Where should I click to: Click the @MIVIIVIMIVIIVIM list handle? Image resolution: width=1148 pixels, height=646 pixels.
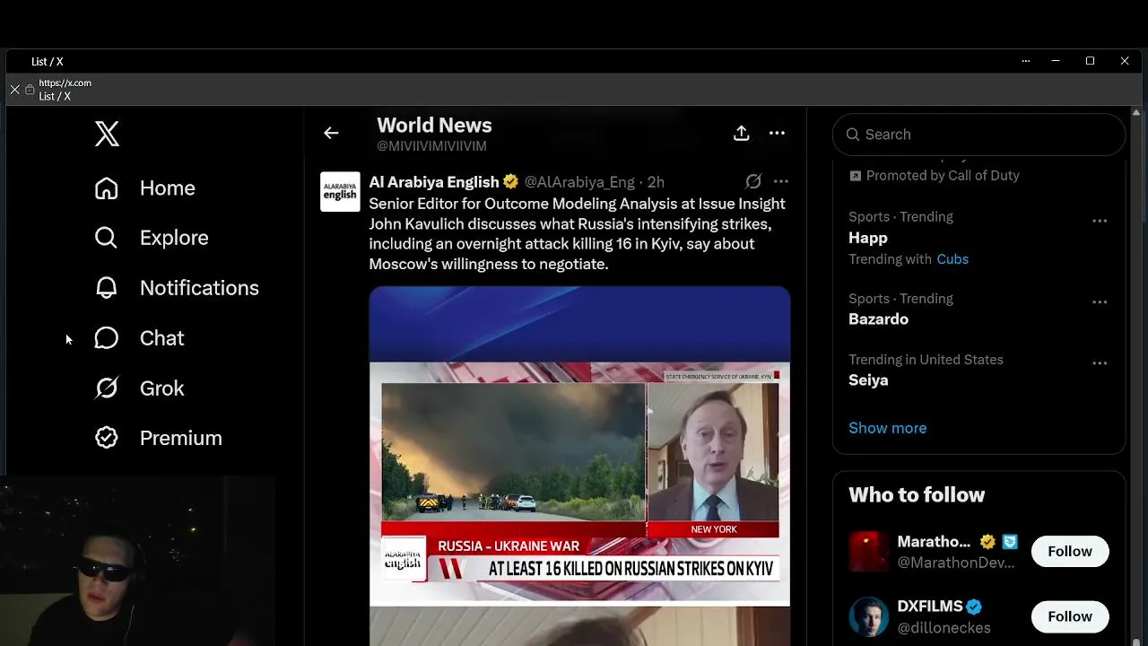431,146
